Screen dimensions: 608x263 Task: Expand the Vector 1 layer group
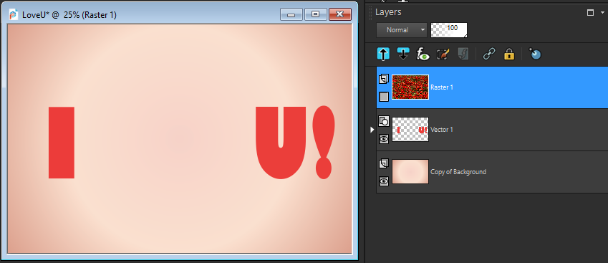(x=372, y=130)
